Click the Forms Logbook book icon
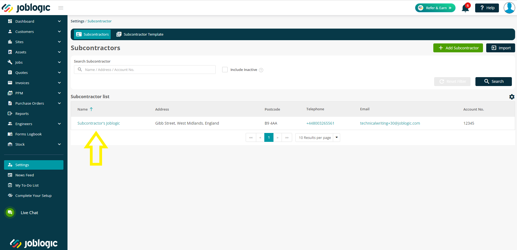This screenshot has width=517, height=250. [x=10, y=134]
